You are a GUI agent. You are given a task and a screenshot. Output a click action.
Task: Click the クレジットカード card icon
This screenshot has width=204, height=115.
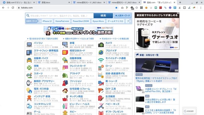click(x=65, y=68)
